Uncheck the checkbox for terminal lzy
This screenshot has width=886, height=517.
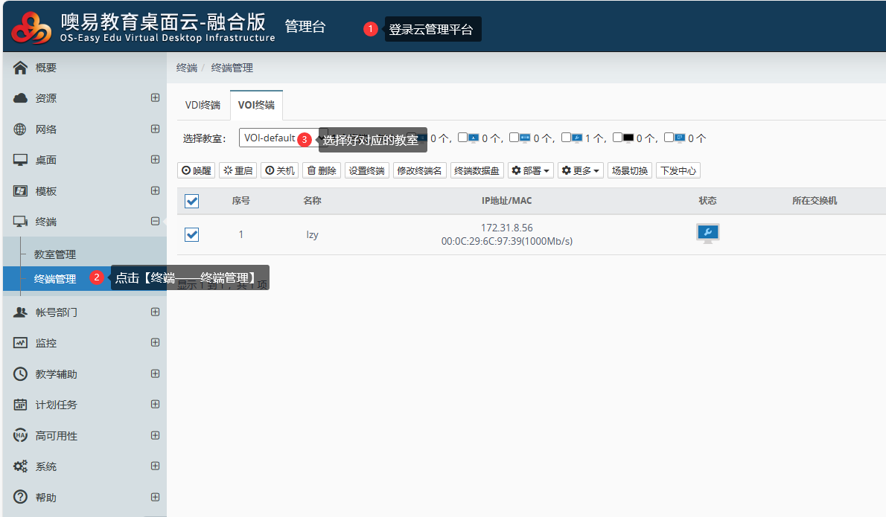(191, 234)
